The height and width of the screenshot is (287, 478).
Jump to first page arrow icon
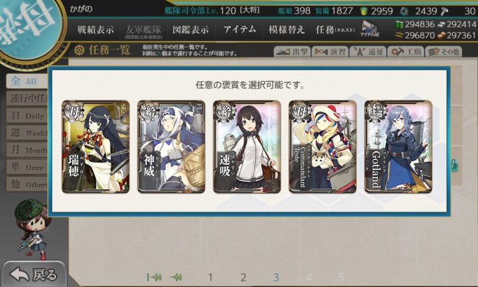[x=154, y=277]
